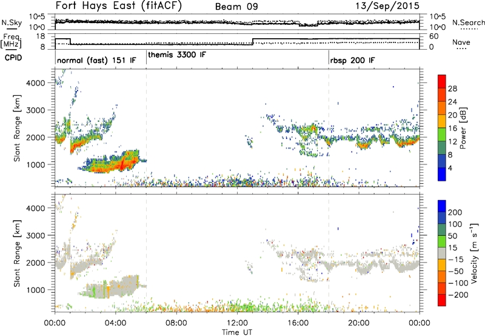Click the 'Time UT' axis label
This screenshot has height=336, width=485.
coord(237,332)
